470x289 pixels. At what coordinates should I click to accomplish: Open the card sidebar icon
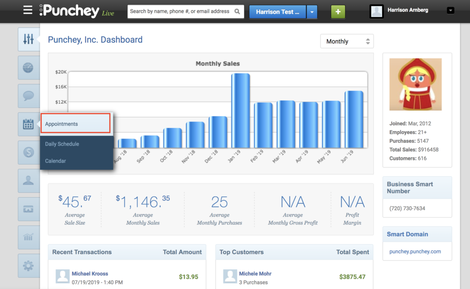28,209
